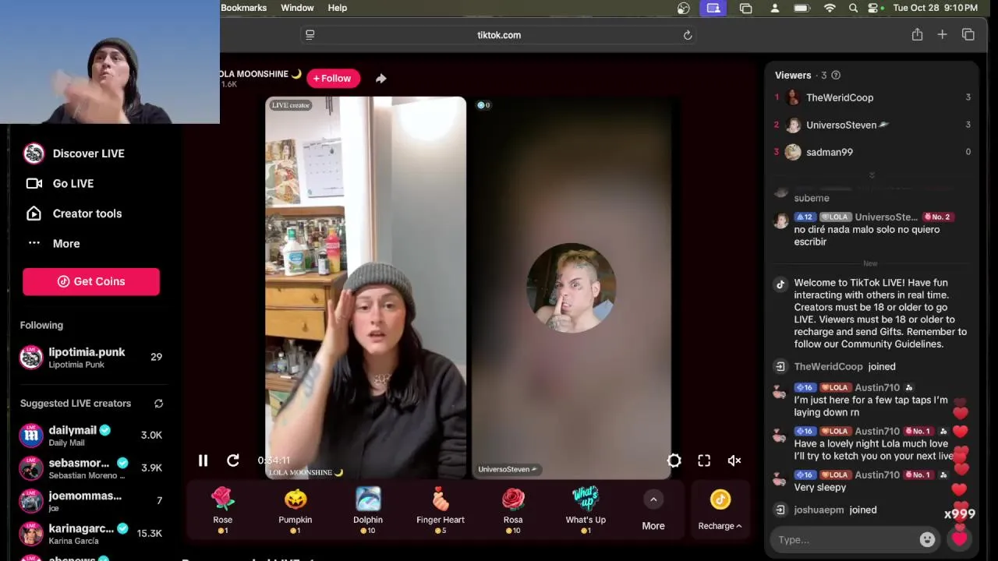Send a What's Up gift
Image resolution: width=998 pixels, height=561 pixels.
coord(586,510)
